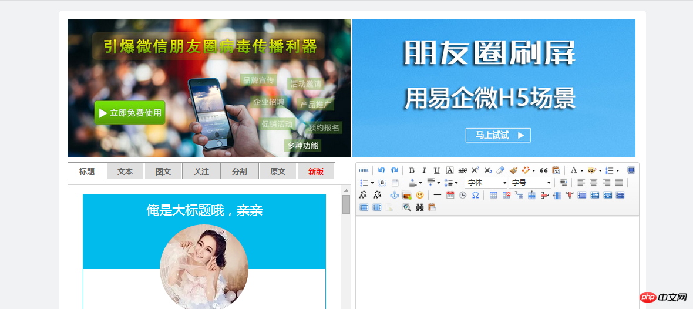Click the 朋友圈刷屏 banner headline
This screenshot has height=309, width=693.
click(x=490, y=53)
